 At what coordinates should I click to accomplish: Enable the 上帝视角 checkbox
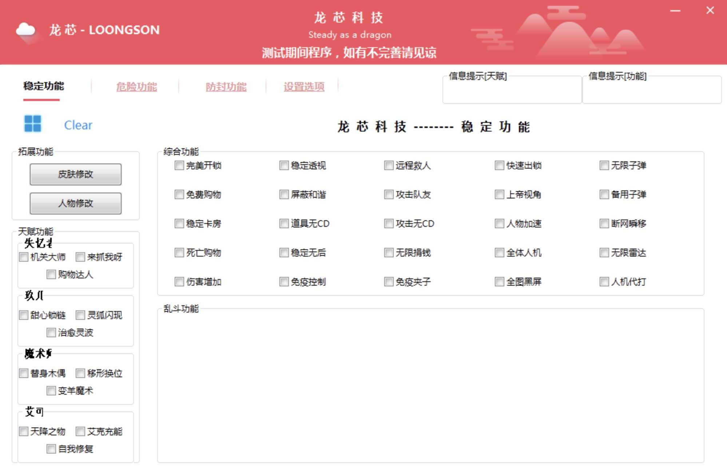(499, 195)
